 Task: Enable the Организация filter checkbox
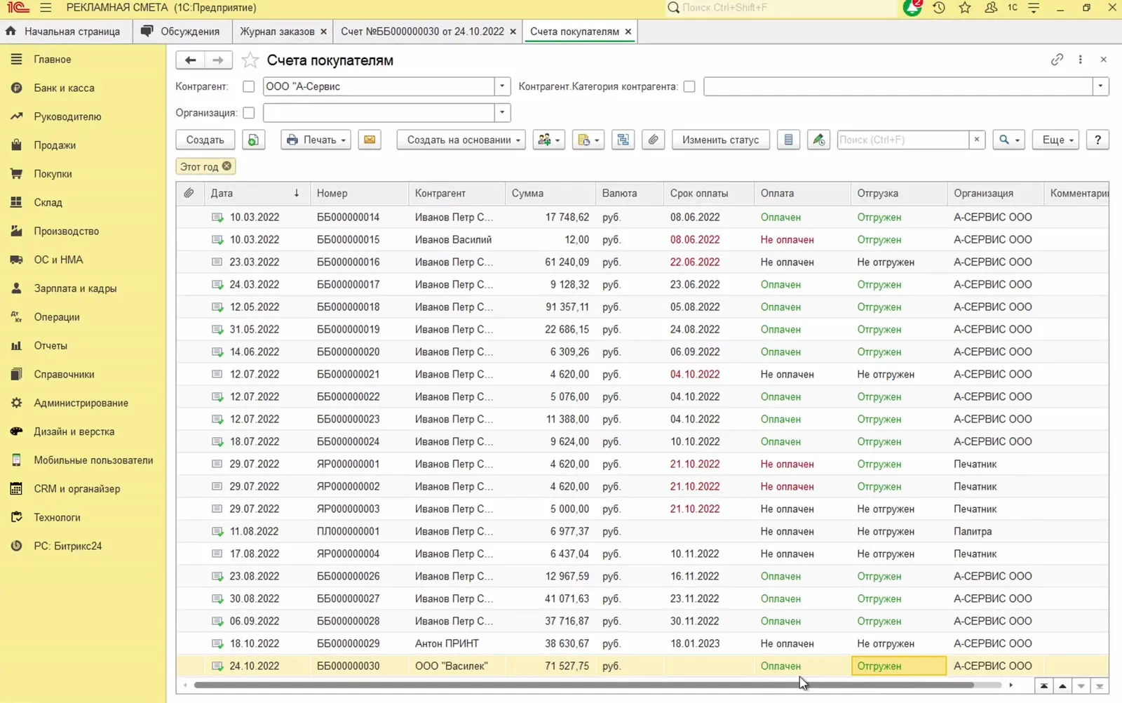pos(248,113)
